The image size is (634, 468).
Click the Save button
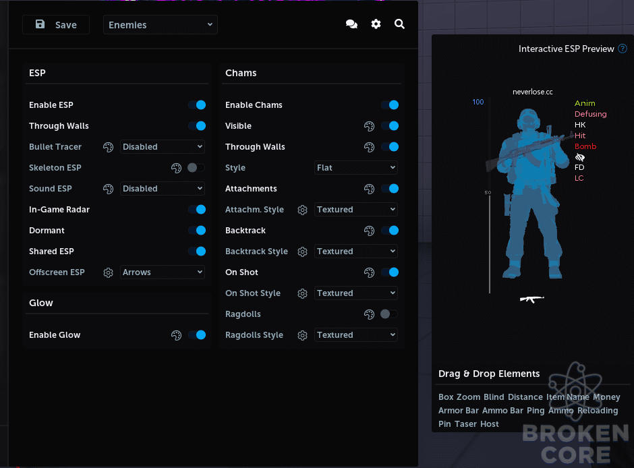coord(56,25)
